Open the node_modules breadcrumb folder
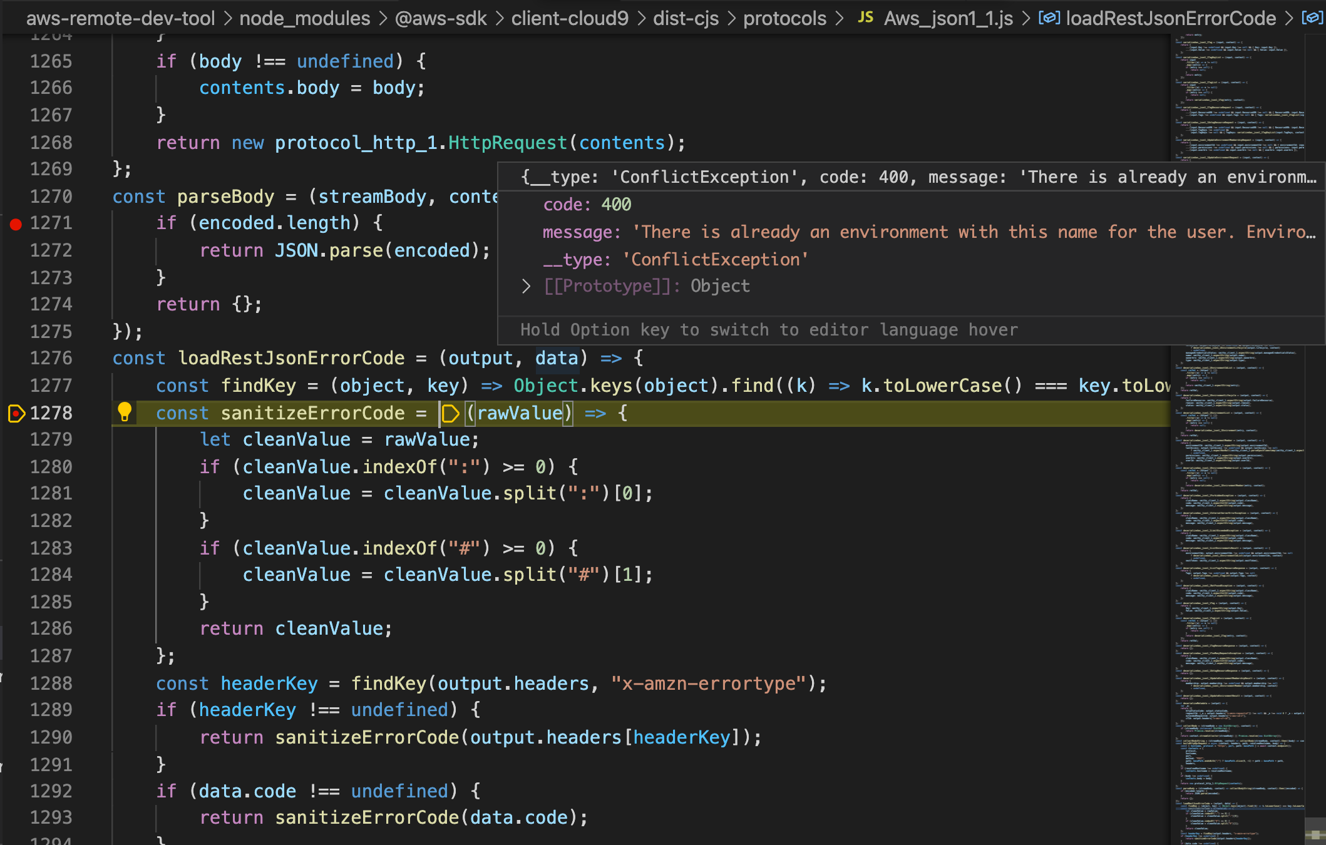Image resolution: width=1326 pixels, height=845 pixels. pos(305,18)
